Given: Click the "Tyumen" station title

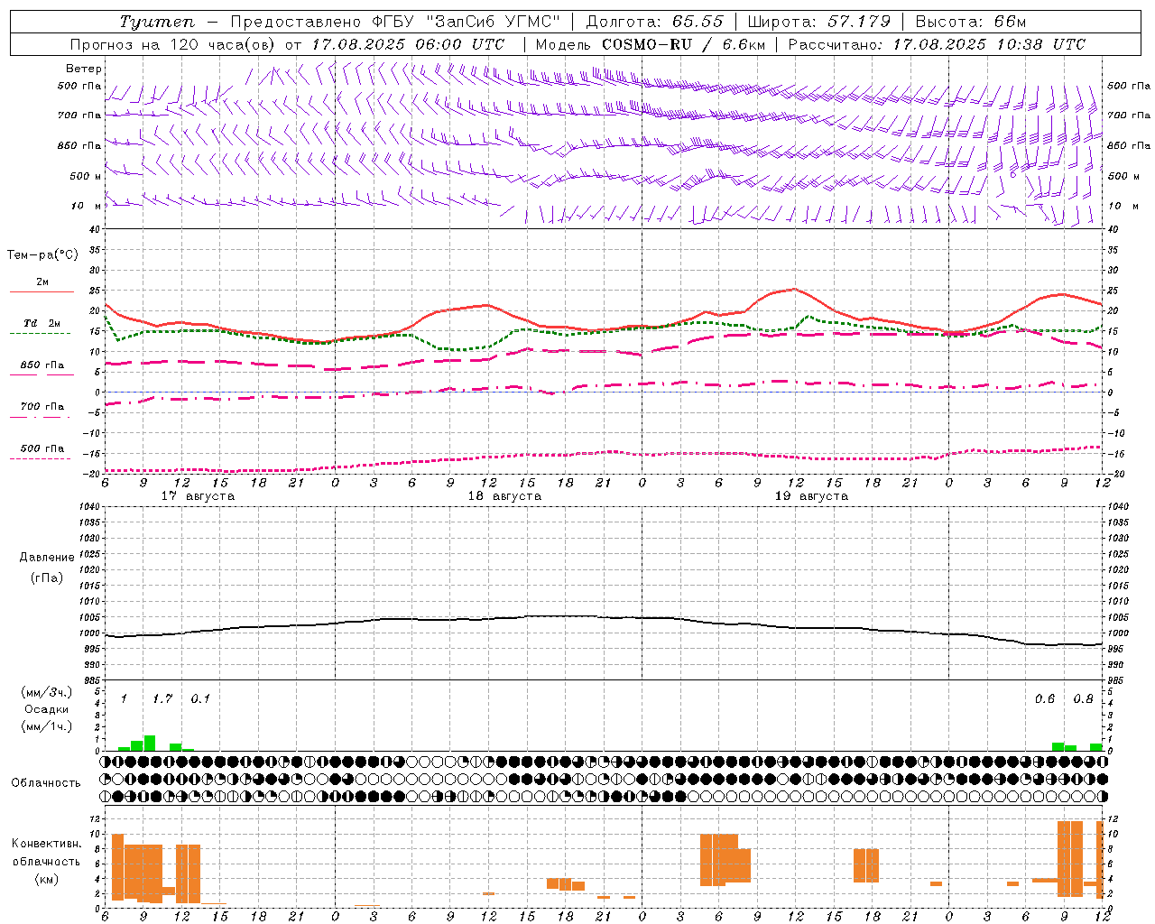Looking at the screenshot, I should pyautogui.click(x=156, y=22).
